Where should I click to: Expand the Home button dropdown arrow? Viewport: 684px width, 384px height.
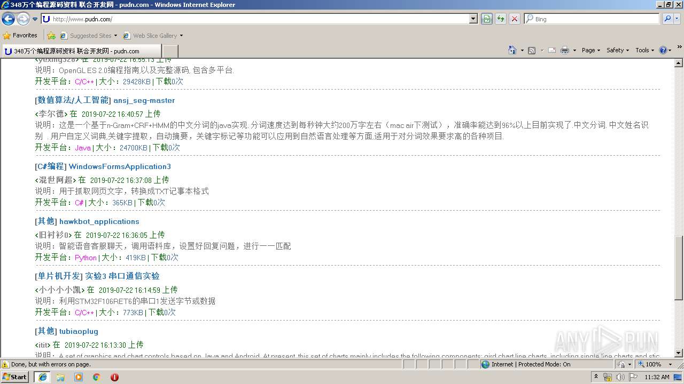522,50
